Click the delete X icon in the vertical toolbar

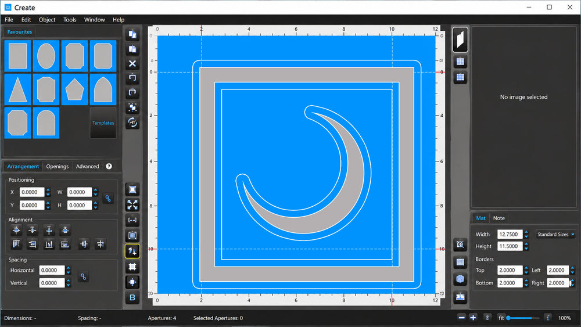tap(132, 64)
